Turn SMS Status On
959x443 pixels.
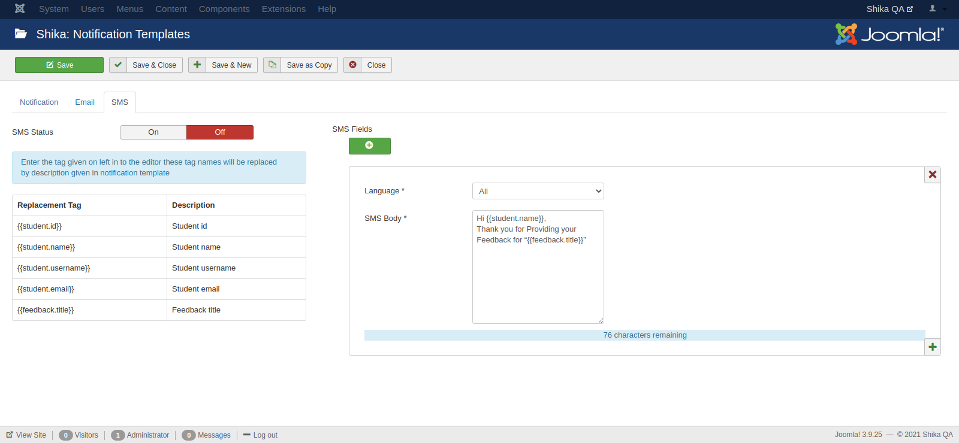(153, 132)
